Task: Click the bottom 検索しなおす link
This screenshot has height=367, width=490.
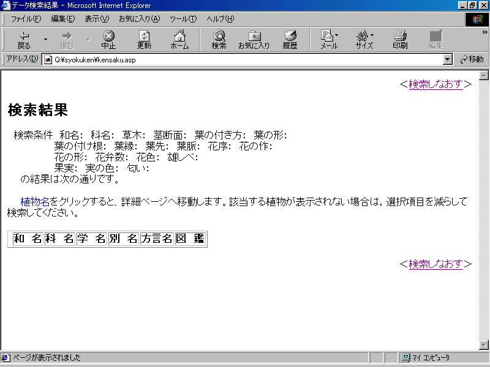Action: pos(435,264)
